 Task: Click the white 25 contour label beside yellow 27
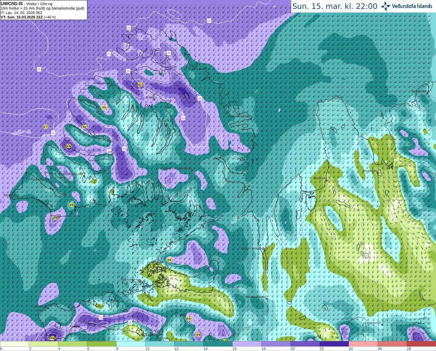pyautogui.click(x=53, y=133)
